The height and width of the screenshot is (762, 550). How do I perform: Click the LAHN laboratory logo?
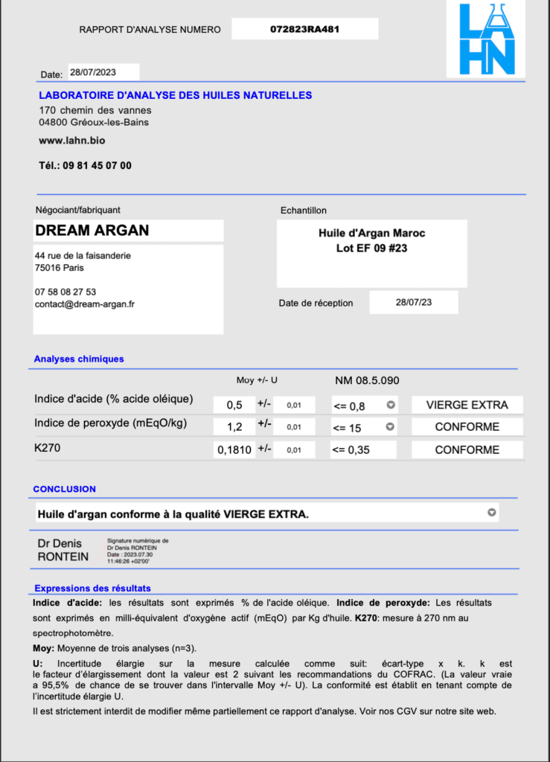pyautogui.click(x=486, y=39)
